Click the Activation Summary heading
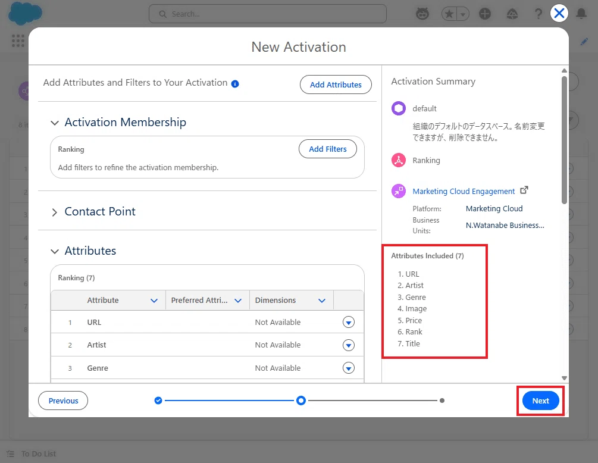 [x=433, y=82]
